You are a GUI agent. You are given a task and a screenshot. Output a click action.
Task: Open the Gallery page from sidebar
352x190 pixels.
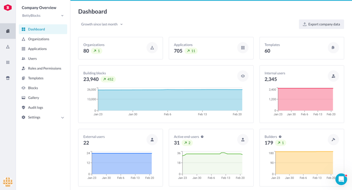(43, 97)
